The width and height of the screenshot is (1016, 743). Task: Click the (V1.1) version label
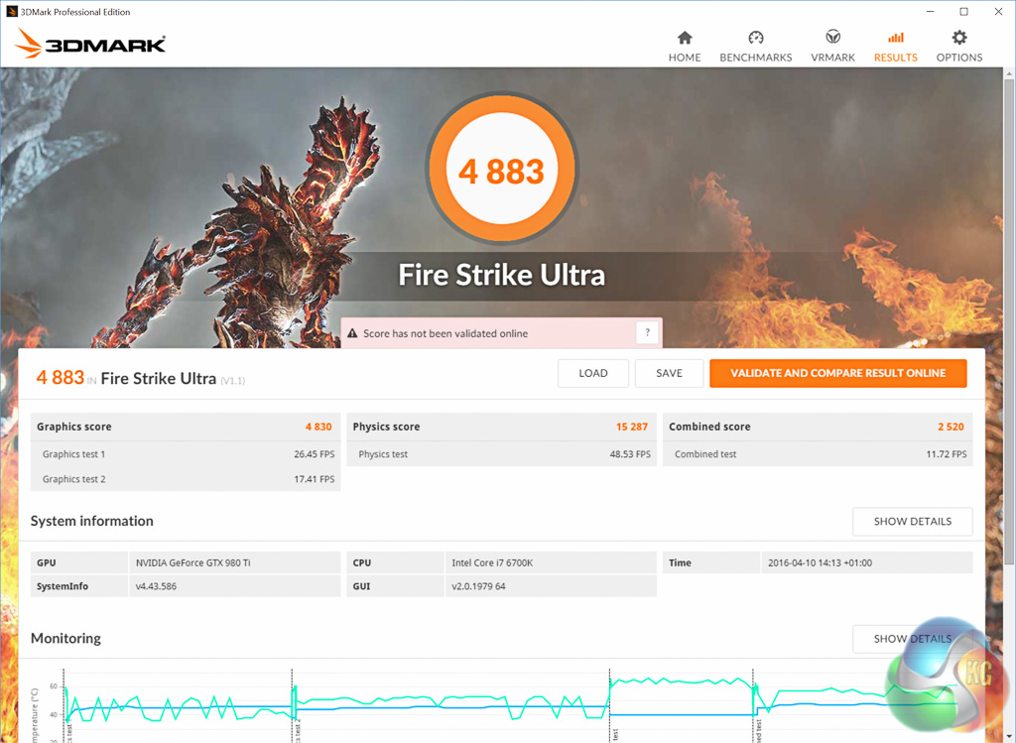(232, 381)
